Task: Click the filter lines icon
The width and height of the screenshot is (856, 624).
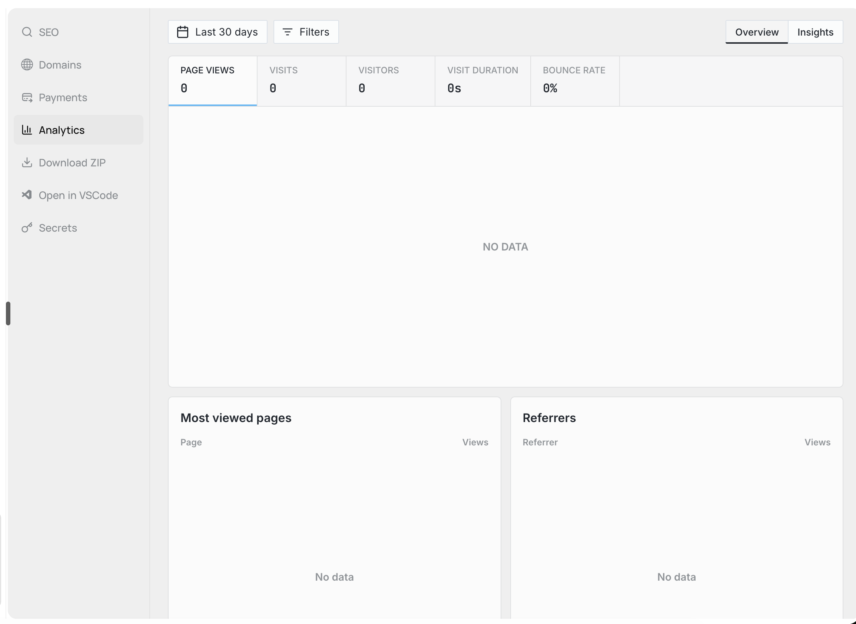Action: (x=287, y=32)
